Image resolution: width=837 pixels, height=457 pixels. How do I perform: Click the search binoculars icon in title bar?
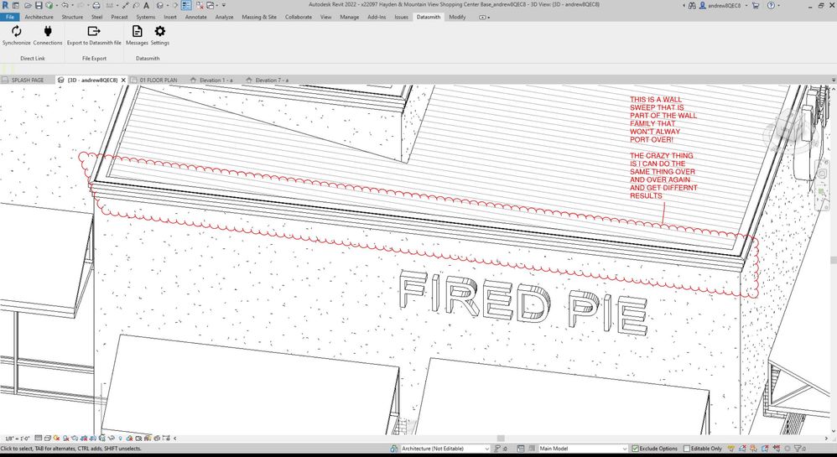coord(692,5)
